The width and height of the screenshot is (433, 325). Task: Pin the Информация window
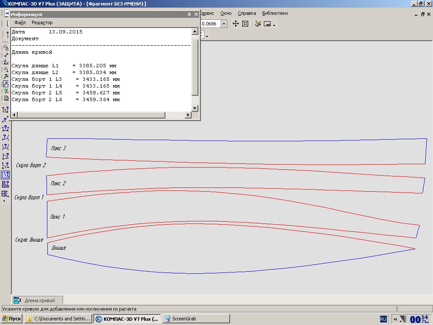(x=189, y=14)
